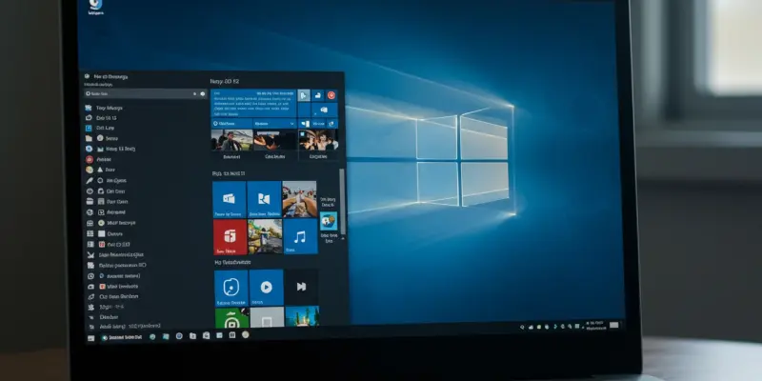
Task: Open the blue play-circle video tile
Action: [x=266, y=287]
